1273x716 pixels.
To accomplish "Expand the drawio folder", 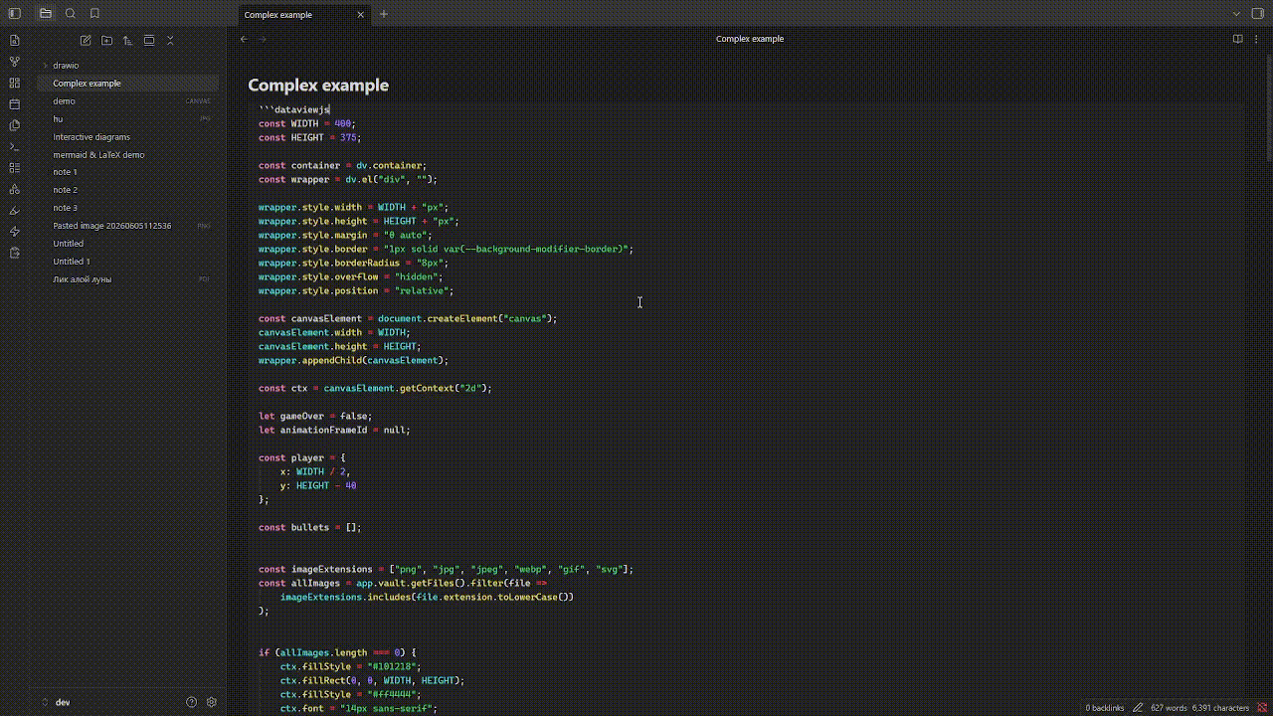I will click(x=127, y=66).
